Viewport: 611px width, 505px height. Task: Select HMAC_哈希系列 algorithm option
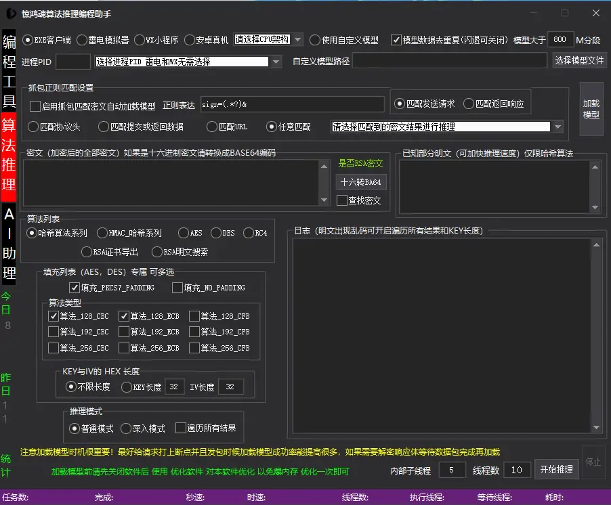pos(129,233)
